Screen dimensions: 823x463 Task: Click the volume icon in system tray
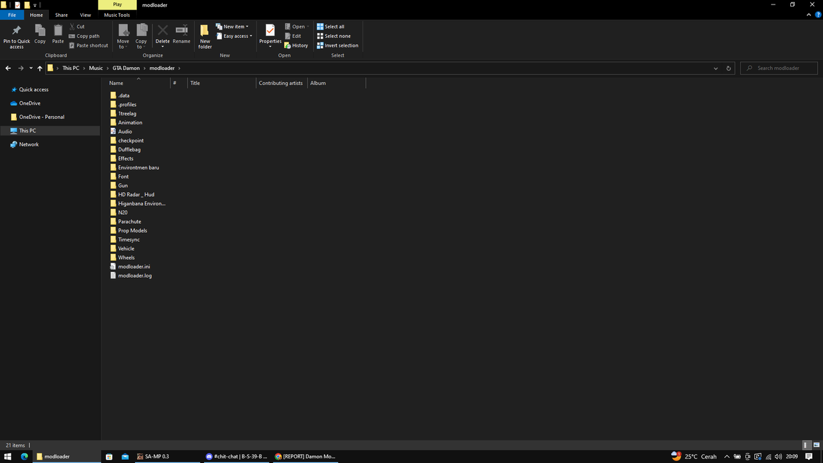click(x=779, y=457)
